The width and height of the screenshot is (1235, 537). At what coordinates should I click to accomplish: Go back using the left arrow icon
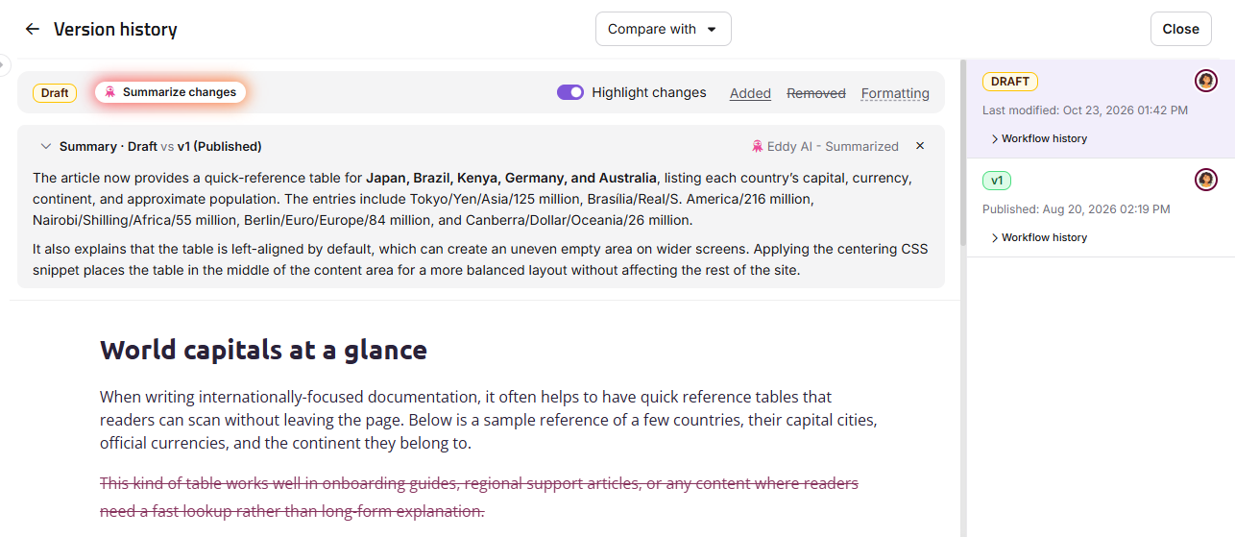click(x=33, y=29)
